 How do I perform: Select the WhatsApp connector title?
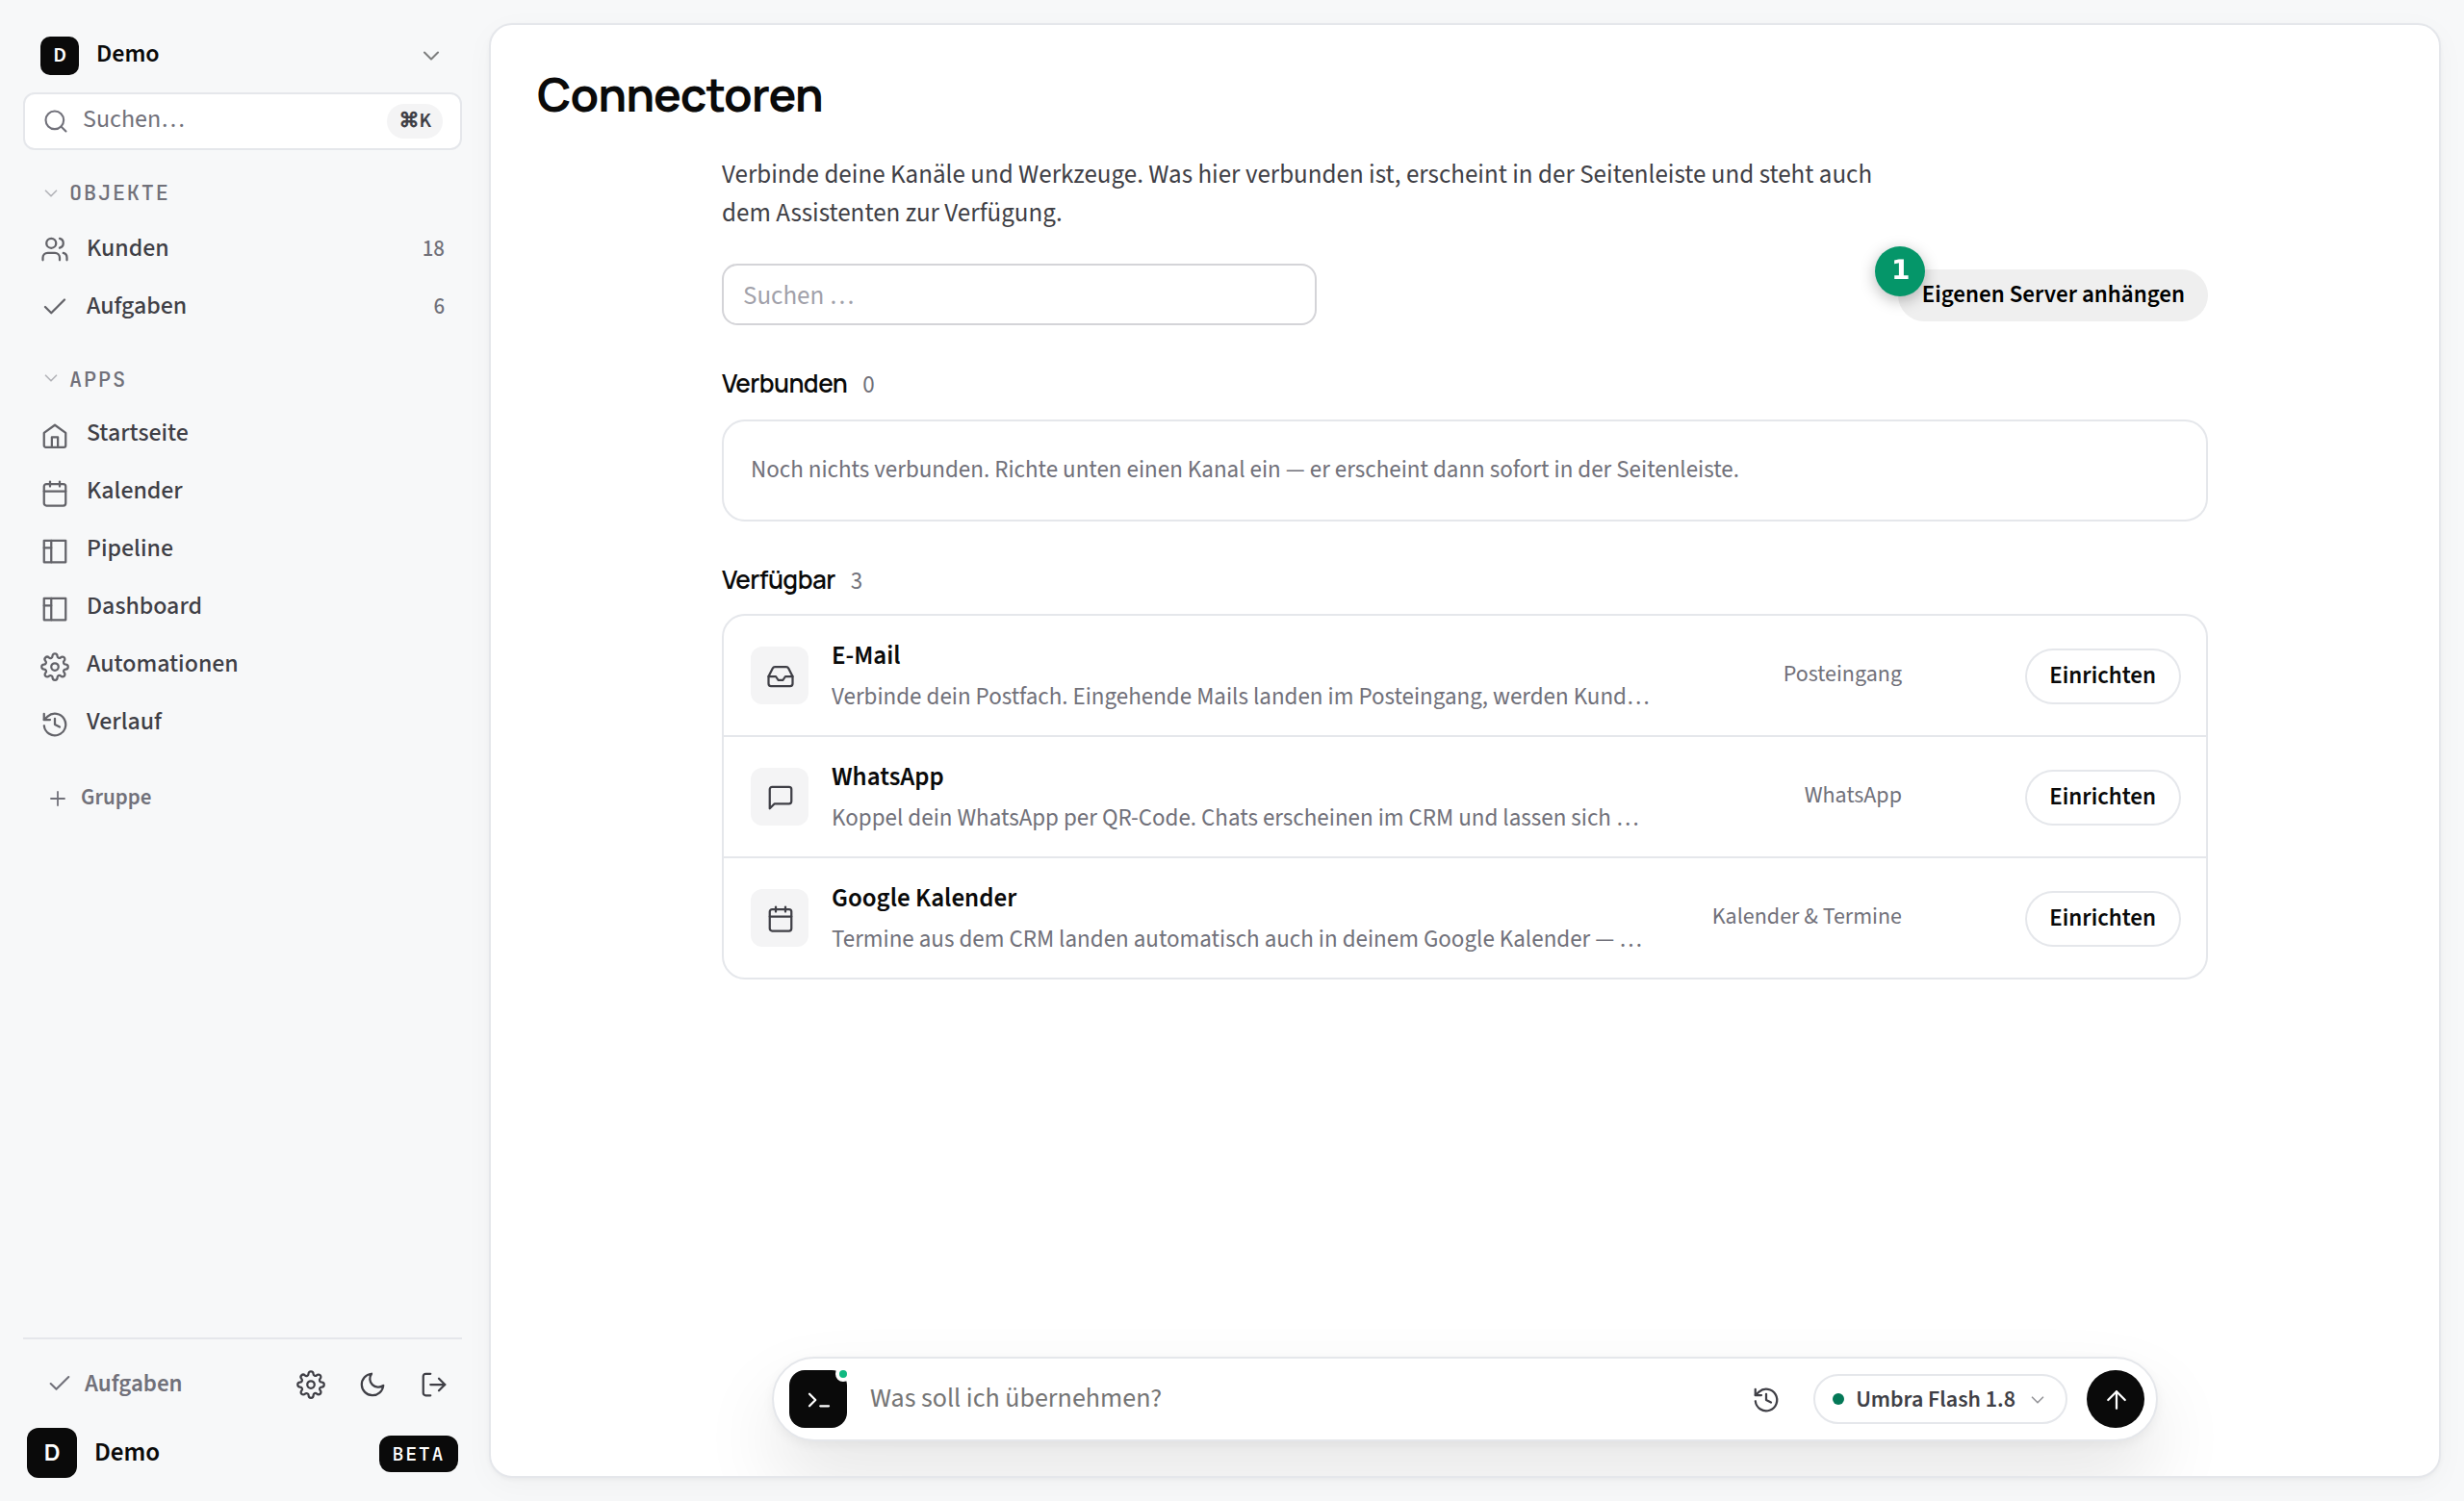[x=887, y=776]
